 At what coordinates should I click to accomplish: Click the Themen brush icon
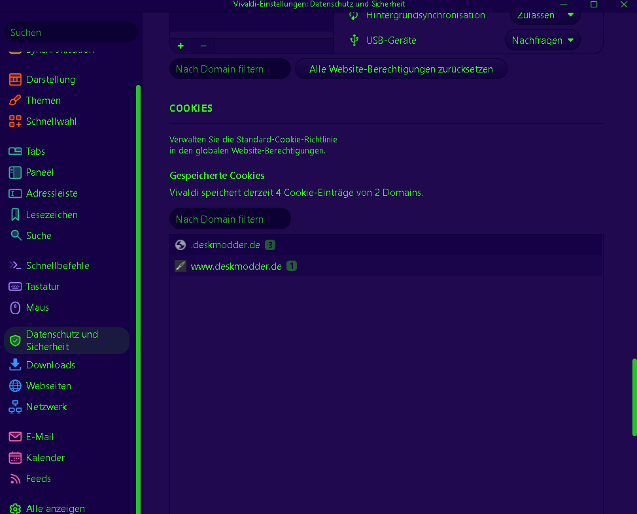tap(15, 100)
